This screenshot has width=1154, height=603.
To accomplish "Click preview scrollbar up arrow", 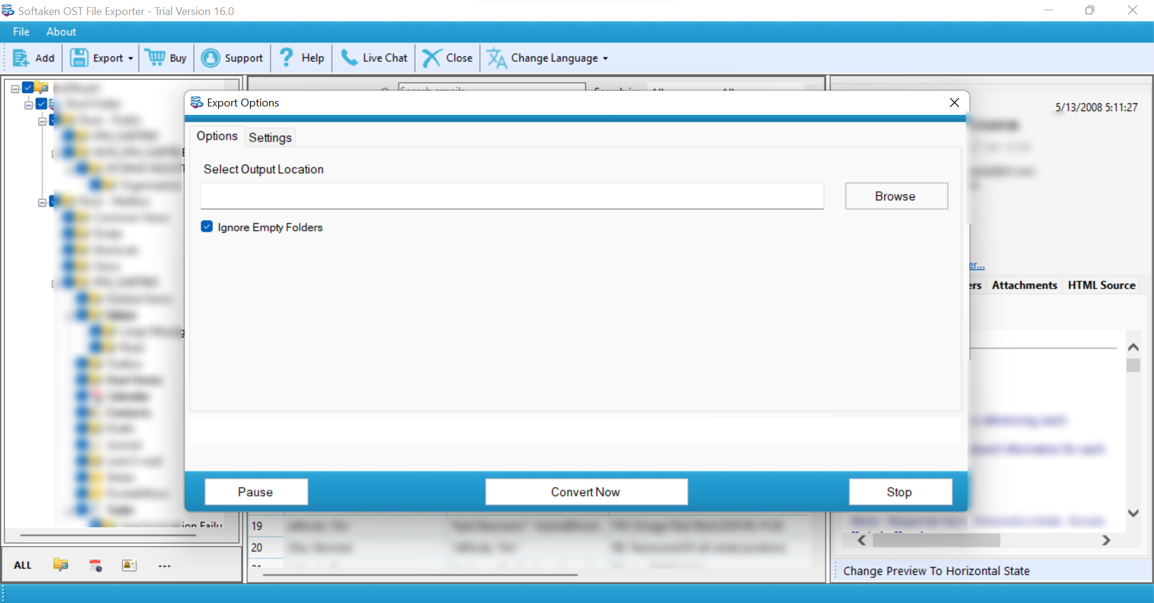I will point(1134,347).
